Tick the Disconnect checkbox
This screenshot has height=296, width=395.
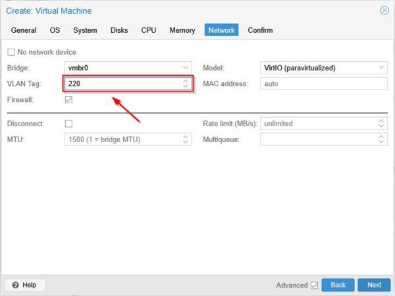click(68, 124)
